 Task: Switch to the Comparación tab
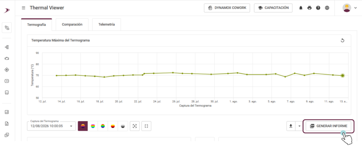[72, 25]
